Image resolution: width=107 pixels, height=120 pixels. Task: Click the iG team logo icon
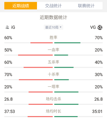[7, 27]
